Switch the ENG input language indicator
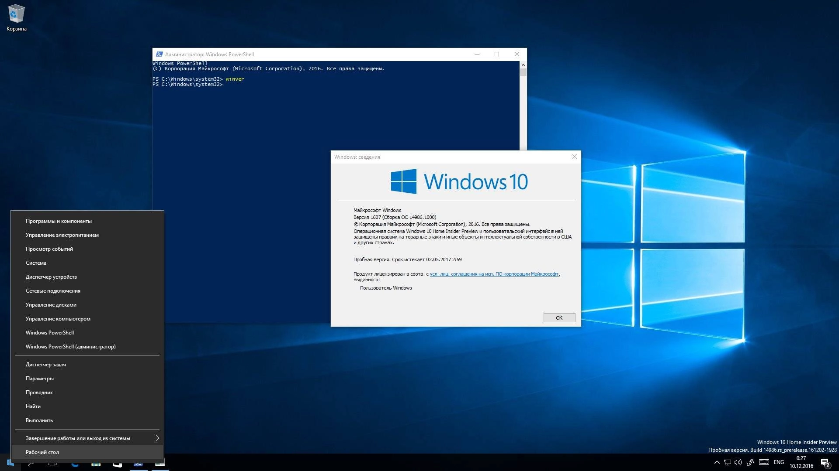Screen dimensions: 839x471 (x=779, y=462)
